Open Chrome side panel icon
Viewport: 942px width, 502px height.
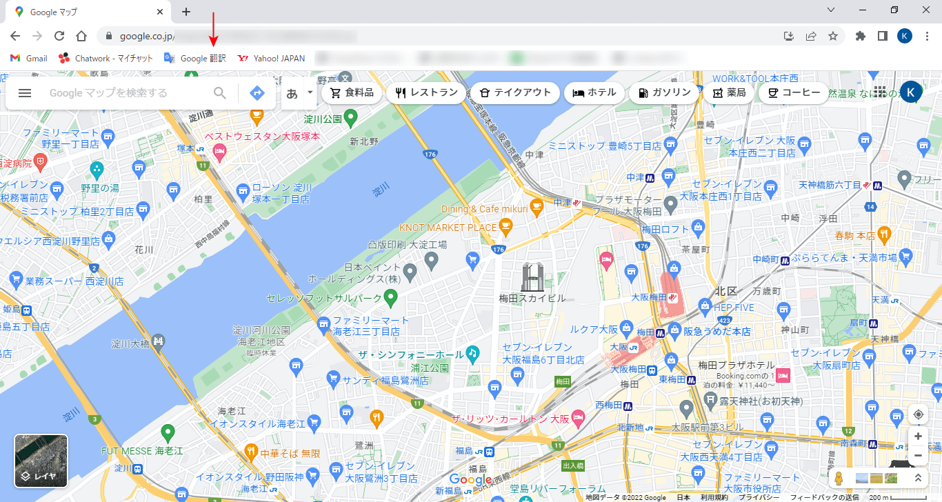[x=882, y=36]
